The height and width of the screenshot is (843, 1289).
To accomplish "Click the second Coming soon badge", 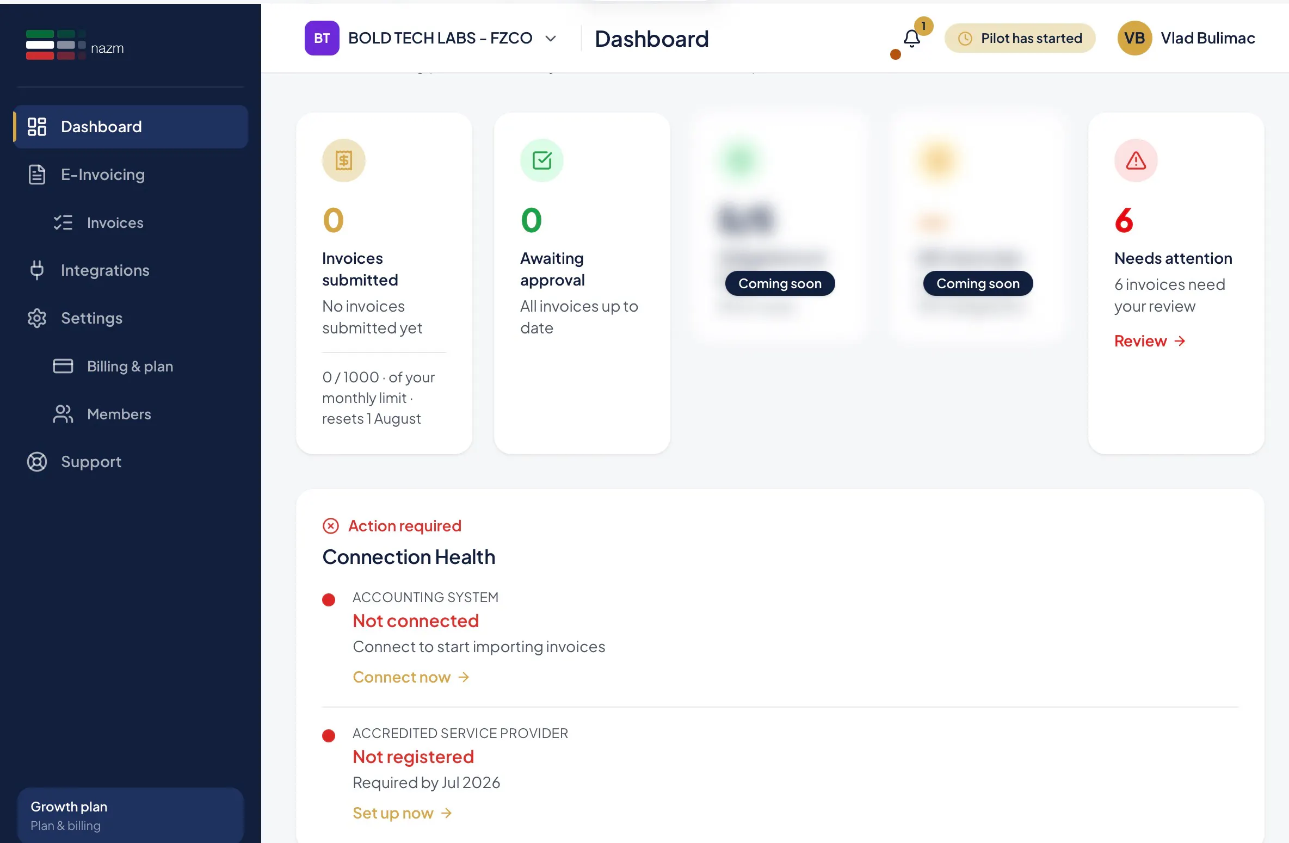I will pos(978,283).
